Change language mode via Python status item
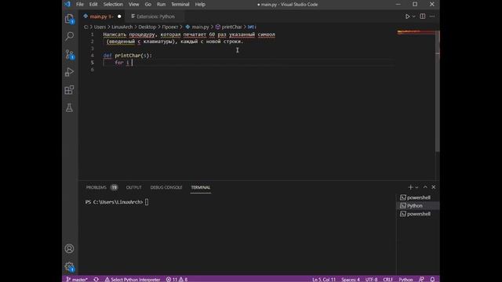 pos(406,279)
